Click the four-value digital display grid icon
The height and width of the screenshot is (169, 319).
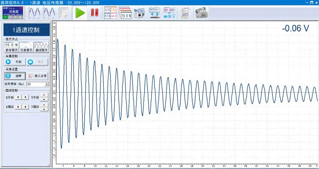110,13
